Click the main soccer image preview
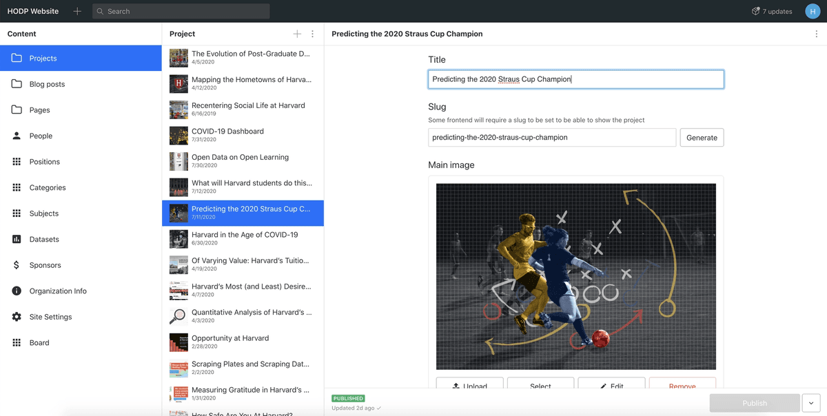The image size is (827, 416). (x=576, y=276)
